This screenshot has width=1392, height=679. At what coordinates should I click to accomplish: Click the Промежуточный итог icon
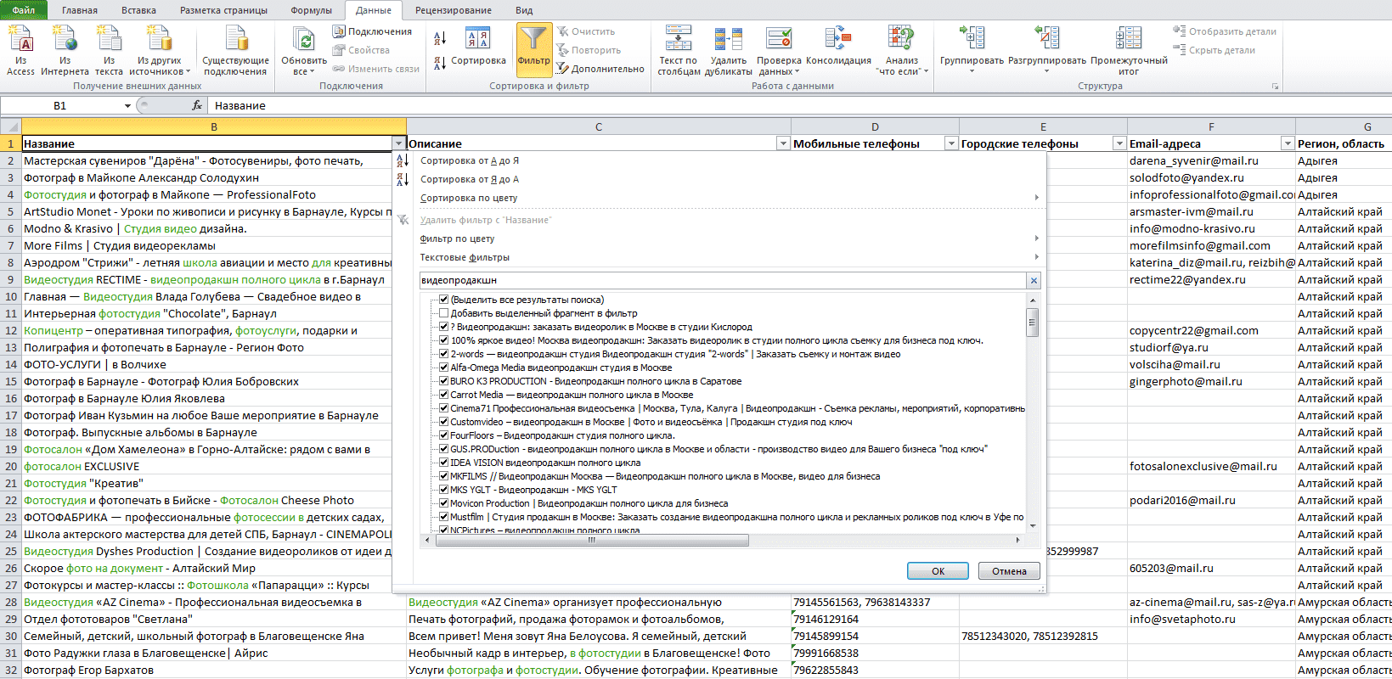pyautogui.click(x=1129, y=39)
